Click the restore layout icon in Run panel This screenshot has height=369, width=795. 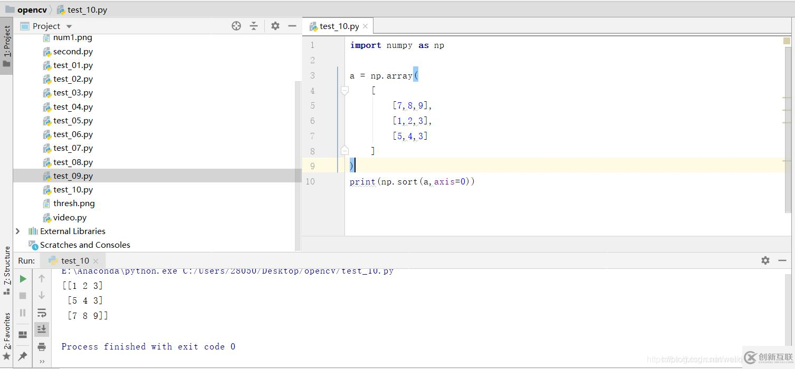(23, 335)
